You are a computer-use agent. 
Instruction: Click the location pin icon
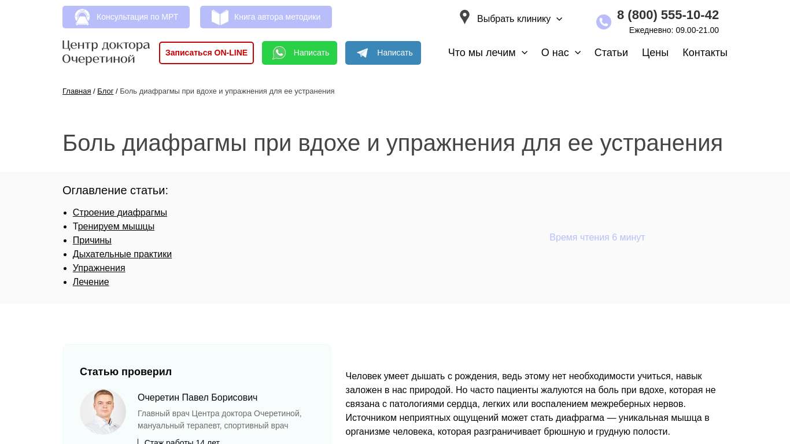click(x=464, y=17)
